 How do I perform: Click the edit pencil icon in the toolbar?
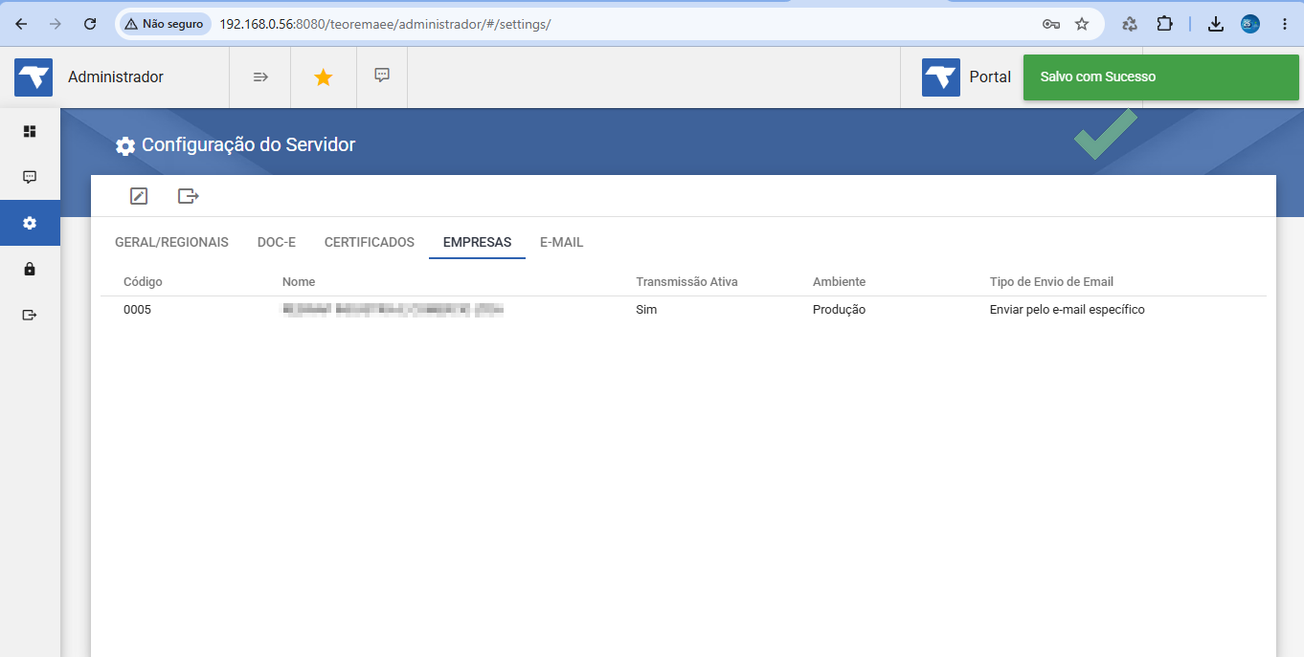coord(139,196)
